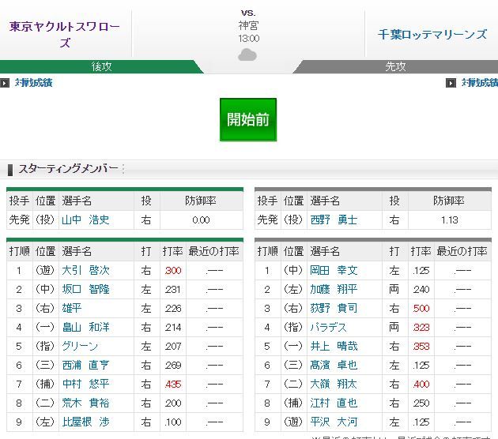This screenshot has height=439, width=498.
Task: Click batting average .353 for 井上 晴哉
Action: coord(421,347)
